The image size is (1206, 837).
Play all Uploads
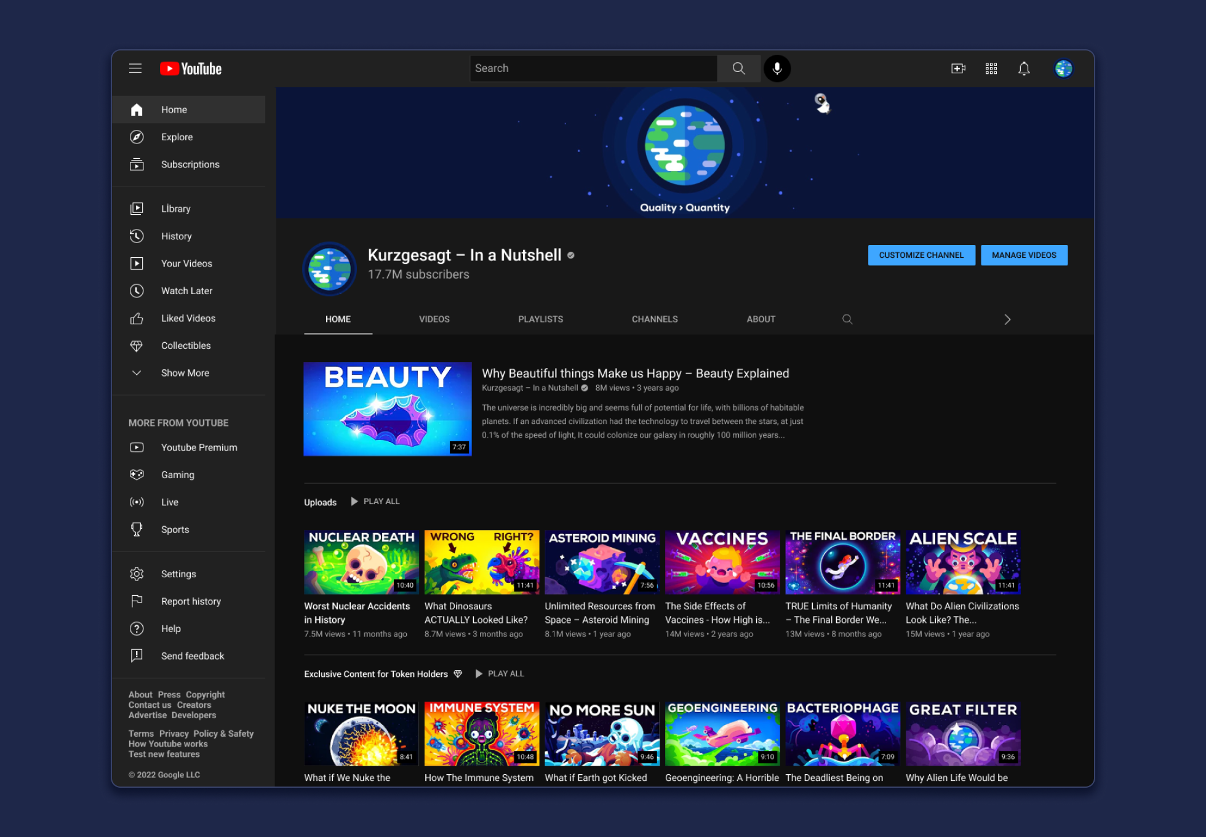[375, 502]
